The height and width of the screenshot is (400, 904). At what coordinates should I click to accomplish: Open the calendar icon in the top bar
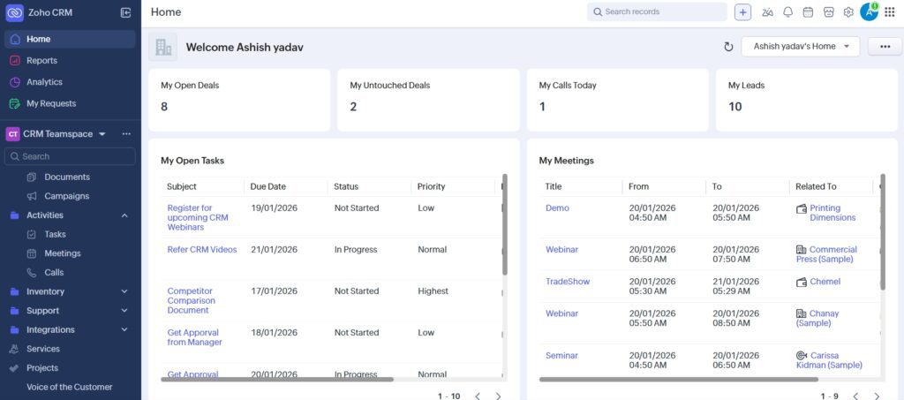click(x=808, y=12)
